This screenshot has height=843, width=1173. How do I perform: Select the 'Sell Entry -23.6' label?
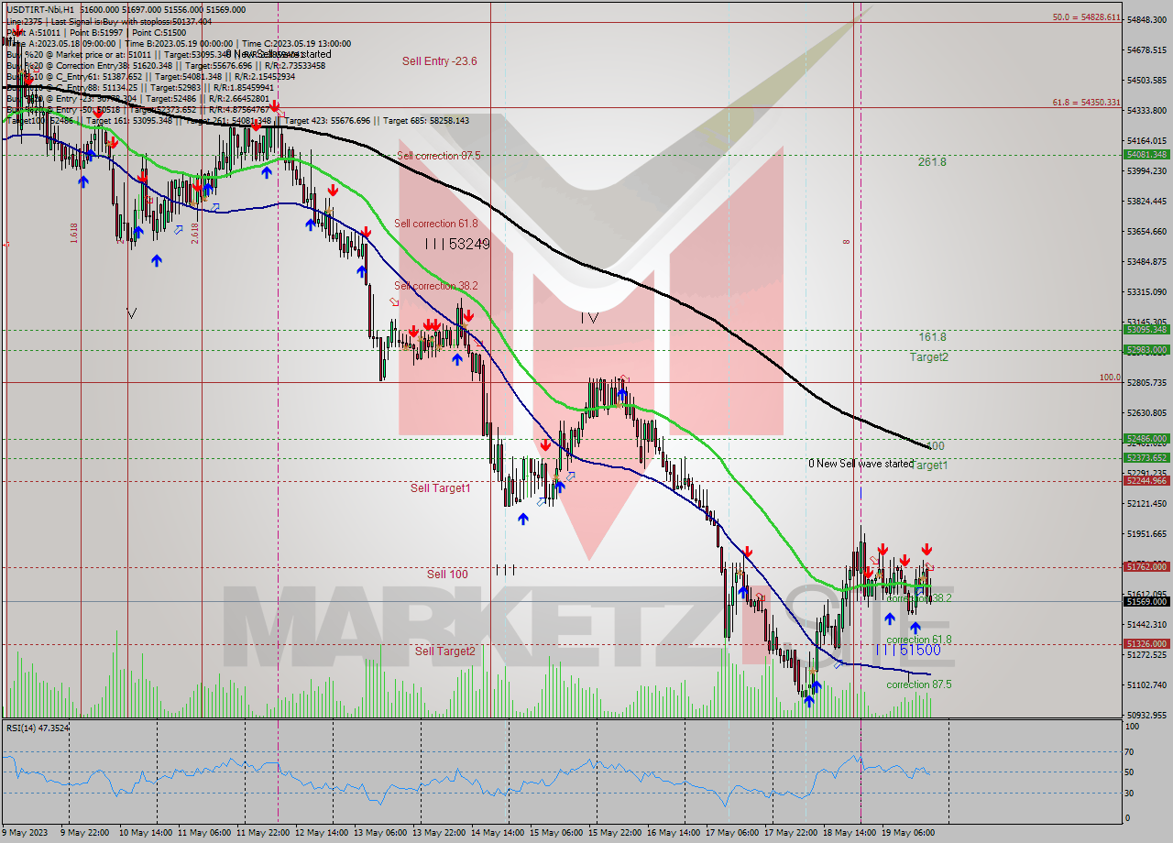point(440,61)
